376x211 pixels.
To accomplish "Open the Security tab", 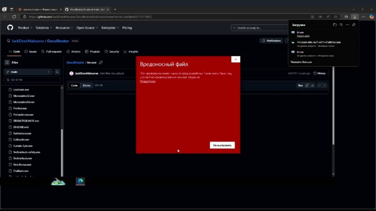I will (x=112, y=52).
